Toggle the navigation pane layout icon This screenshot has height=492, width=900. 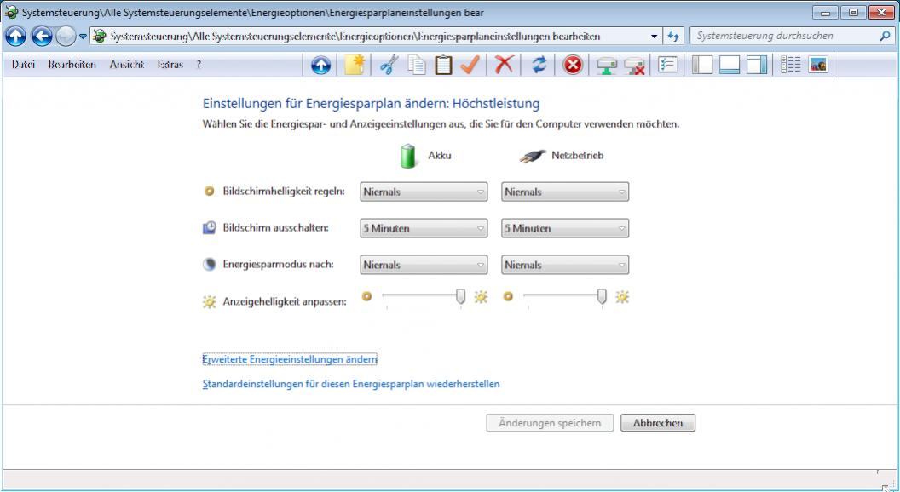click(x=702, y=65)
